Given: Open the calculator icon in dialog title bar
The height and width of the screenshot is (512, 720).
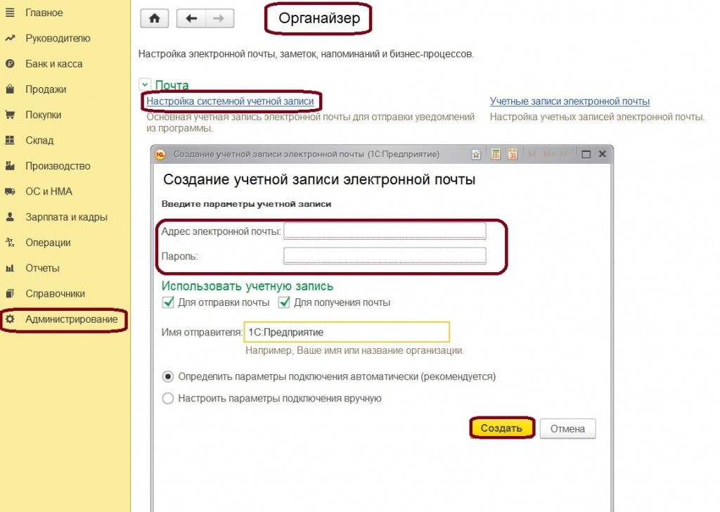Looking at the screenshot, I should click(x=496, y=154).
